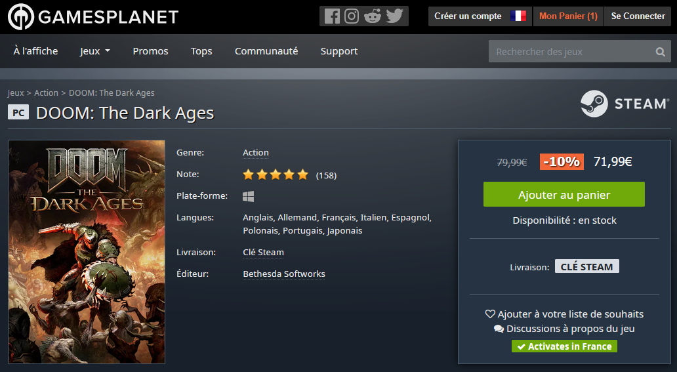The height and width of the screenshot is (372, 677).
Task: Click the 71,99€ price
Action: coord(613,161)
